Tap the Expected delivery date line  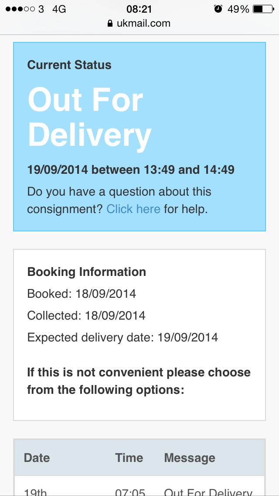122,338
